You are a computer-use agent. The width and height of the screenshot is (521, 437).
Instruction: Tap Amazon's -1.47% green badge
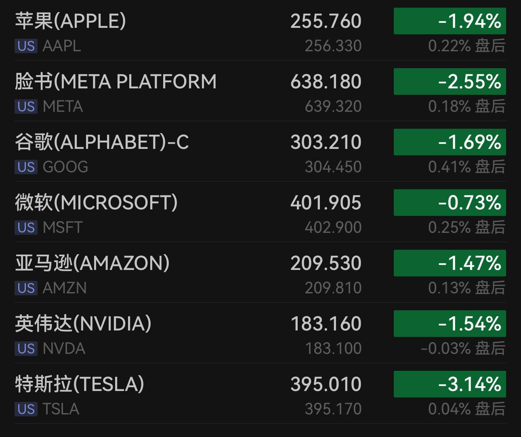pyautogui.click(x=450, y=263)
